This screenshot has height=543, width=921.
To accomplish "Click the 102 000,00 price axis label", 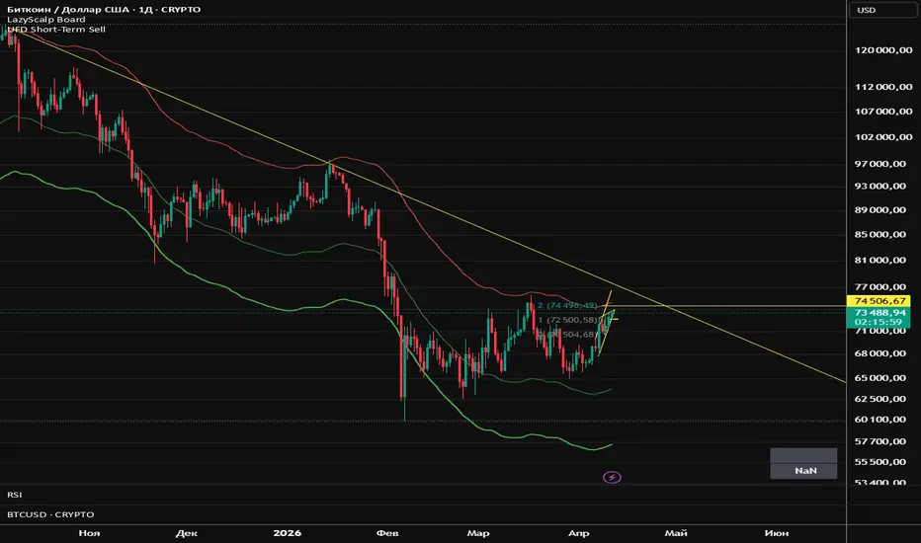I will click(x=883, y=137).
